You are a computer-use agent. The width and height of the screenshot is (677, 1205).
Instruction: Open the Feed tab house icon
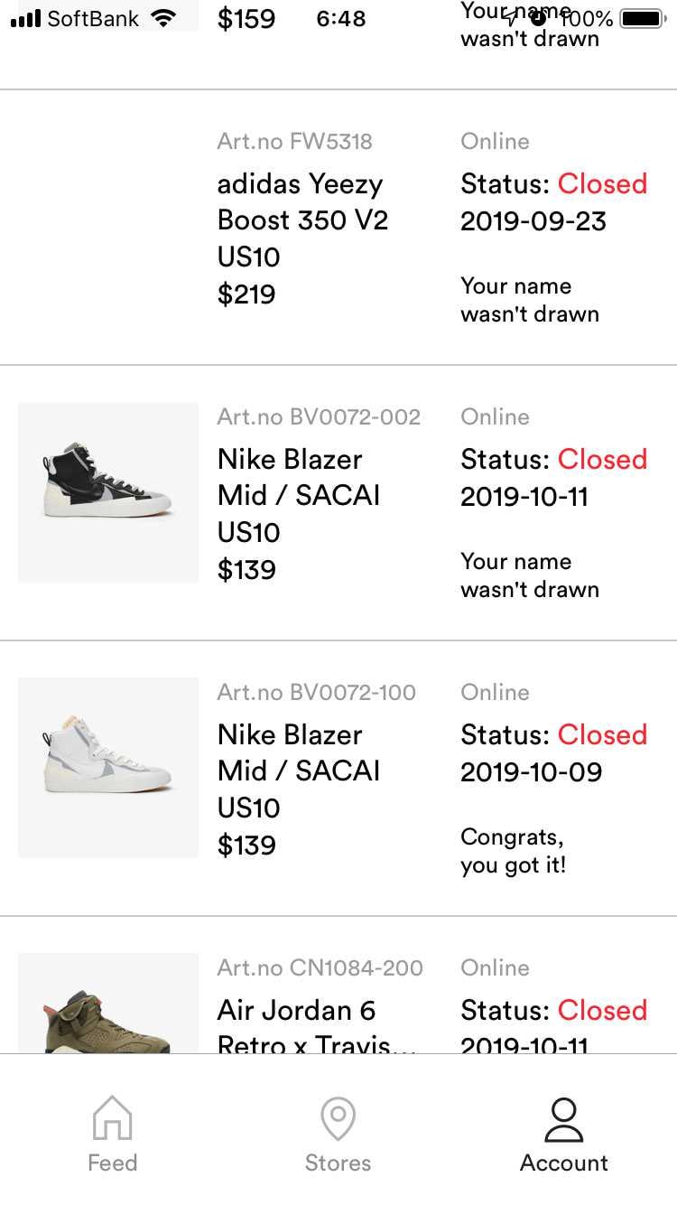click(x=113, y=1118)
